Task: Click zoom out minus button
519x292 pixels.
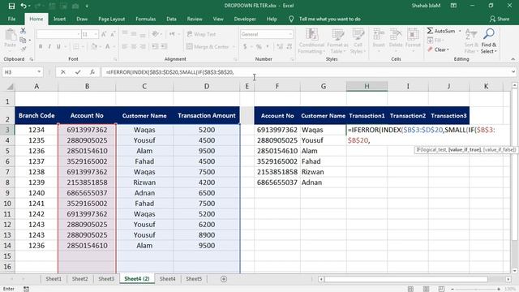Action: (453, 289)
